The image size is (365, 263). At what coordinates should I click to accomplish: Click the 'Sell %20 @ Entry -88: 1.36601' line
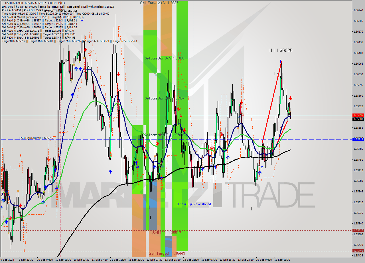point(38,37)
